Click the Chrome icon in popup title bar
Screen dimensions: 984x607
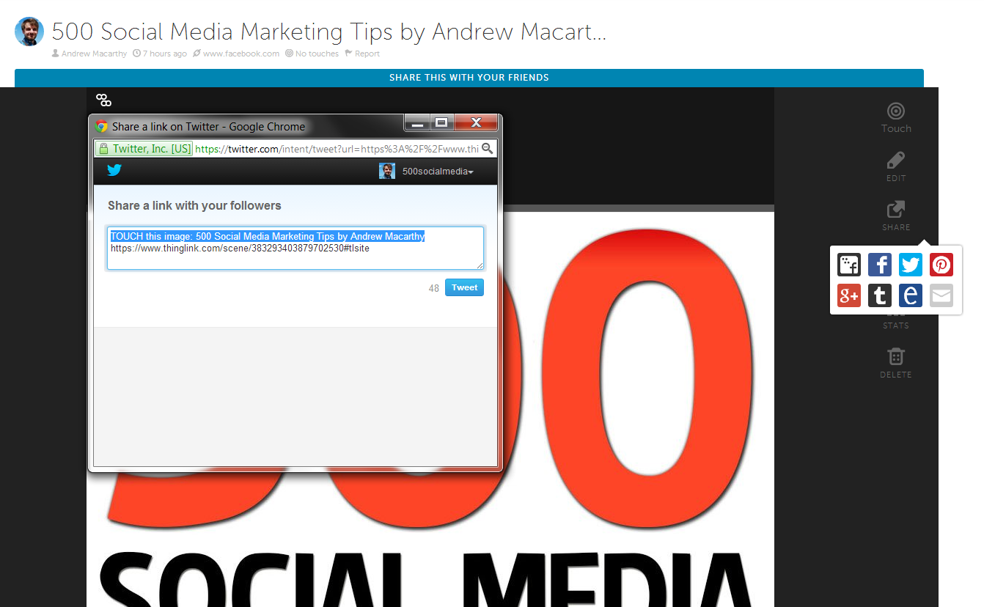pos(102,126)
